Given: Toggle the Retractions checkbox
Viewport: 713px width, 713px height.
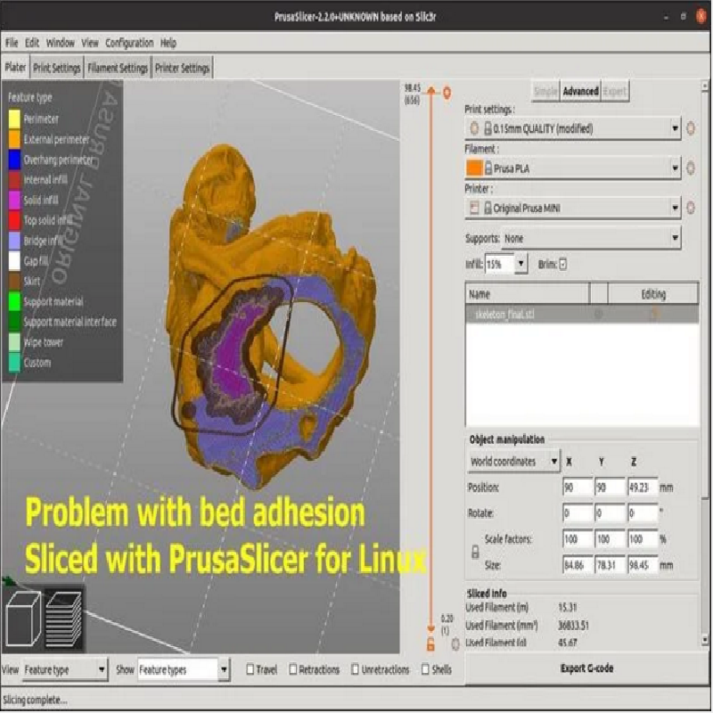Looking at the screenshot, I should [x=293, y=669].
